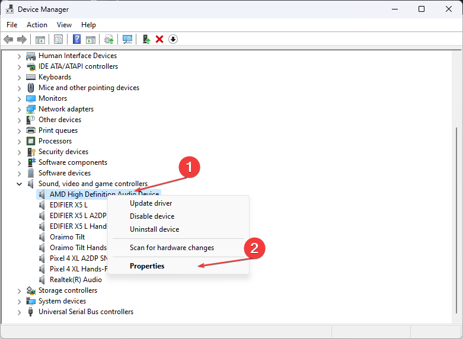Expand the Network adapters node
This screenshot has width=463, height=339.
(19, 109)
